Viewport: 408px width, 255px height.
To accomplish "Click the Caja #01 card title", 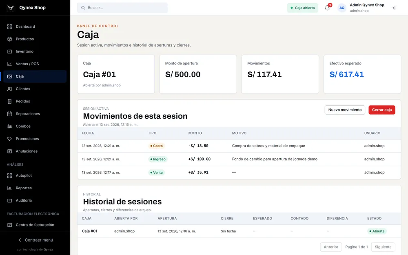I will (x=100, y=74).
